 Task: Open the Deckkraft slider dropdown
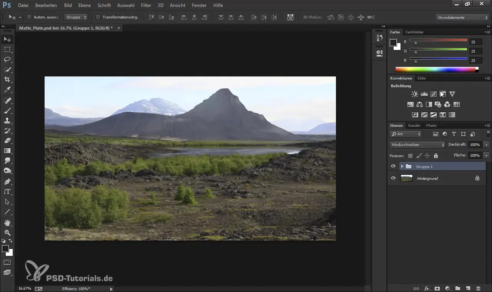[x=487, y=145]
